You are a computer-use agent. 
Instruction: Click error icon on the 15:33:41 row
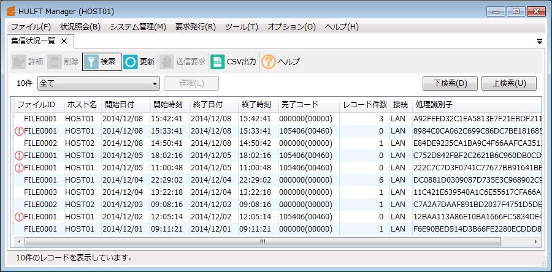19,131
